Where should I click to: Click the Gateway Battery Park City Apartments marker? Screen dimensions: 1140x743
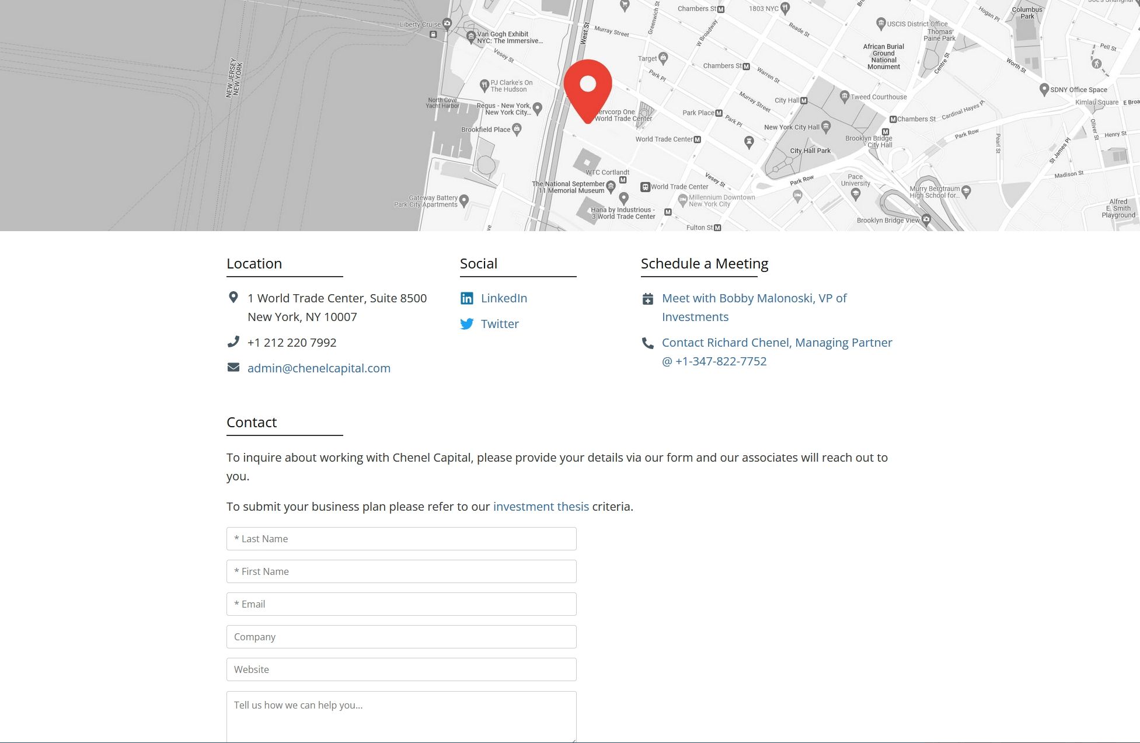pyautogui.click(x=464, y=201)
